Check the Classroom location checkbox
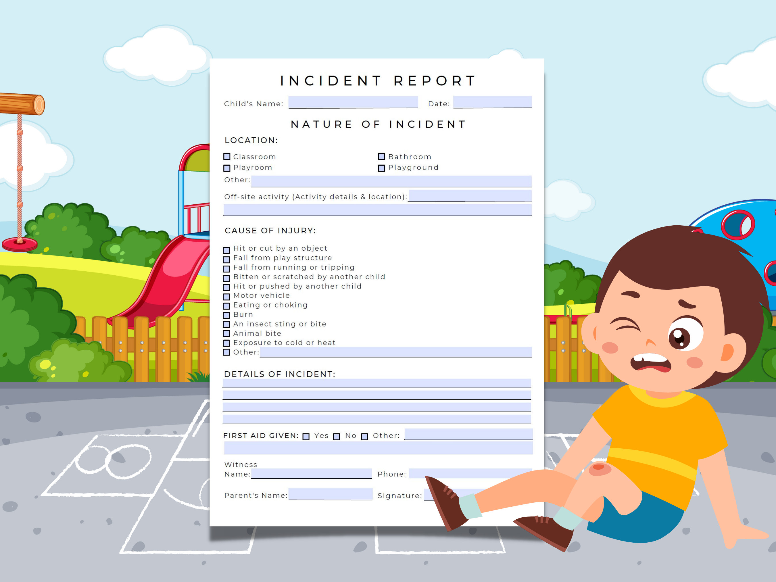 click(x=227, y=157)
